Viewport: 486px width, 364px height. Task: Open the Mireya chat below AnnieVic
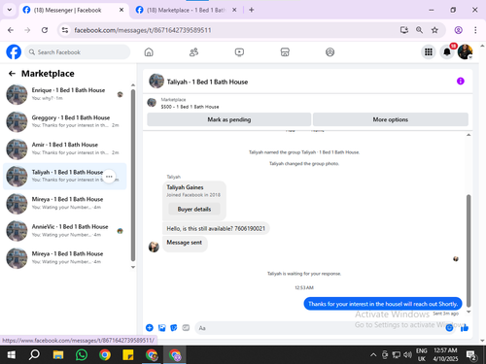[x=65, y=258]
